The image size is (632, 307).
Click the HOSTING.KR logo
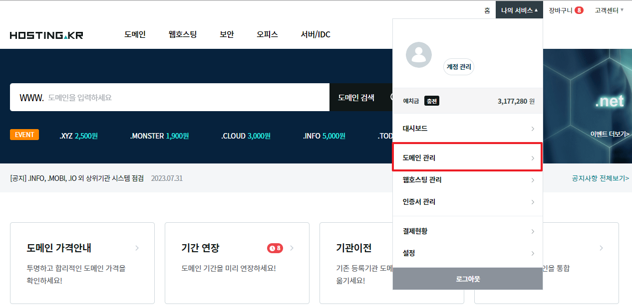point(46,35)
